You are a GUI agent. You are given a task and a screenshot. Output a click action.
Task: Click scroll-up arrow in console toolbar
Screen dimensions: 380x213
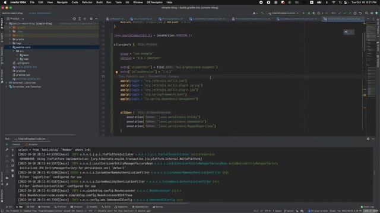(x=12, y=150)
